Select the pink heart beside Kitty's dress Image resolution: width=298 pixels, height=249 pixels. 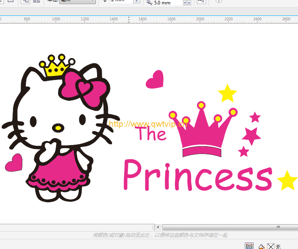[x=14, y=163]
